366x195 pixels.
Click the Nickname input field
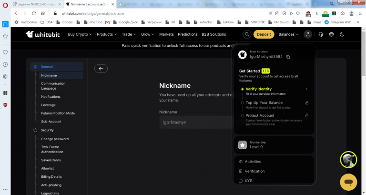coord(196,123)
